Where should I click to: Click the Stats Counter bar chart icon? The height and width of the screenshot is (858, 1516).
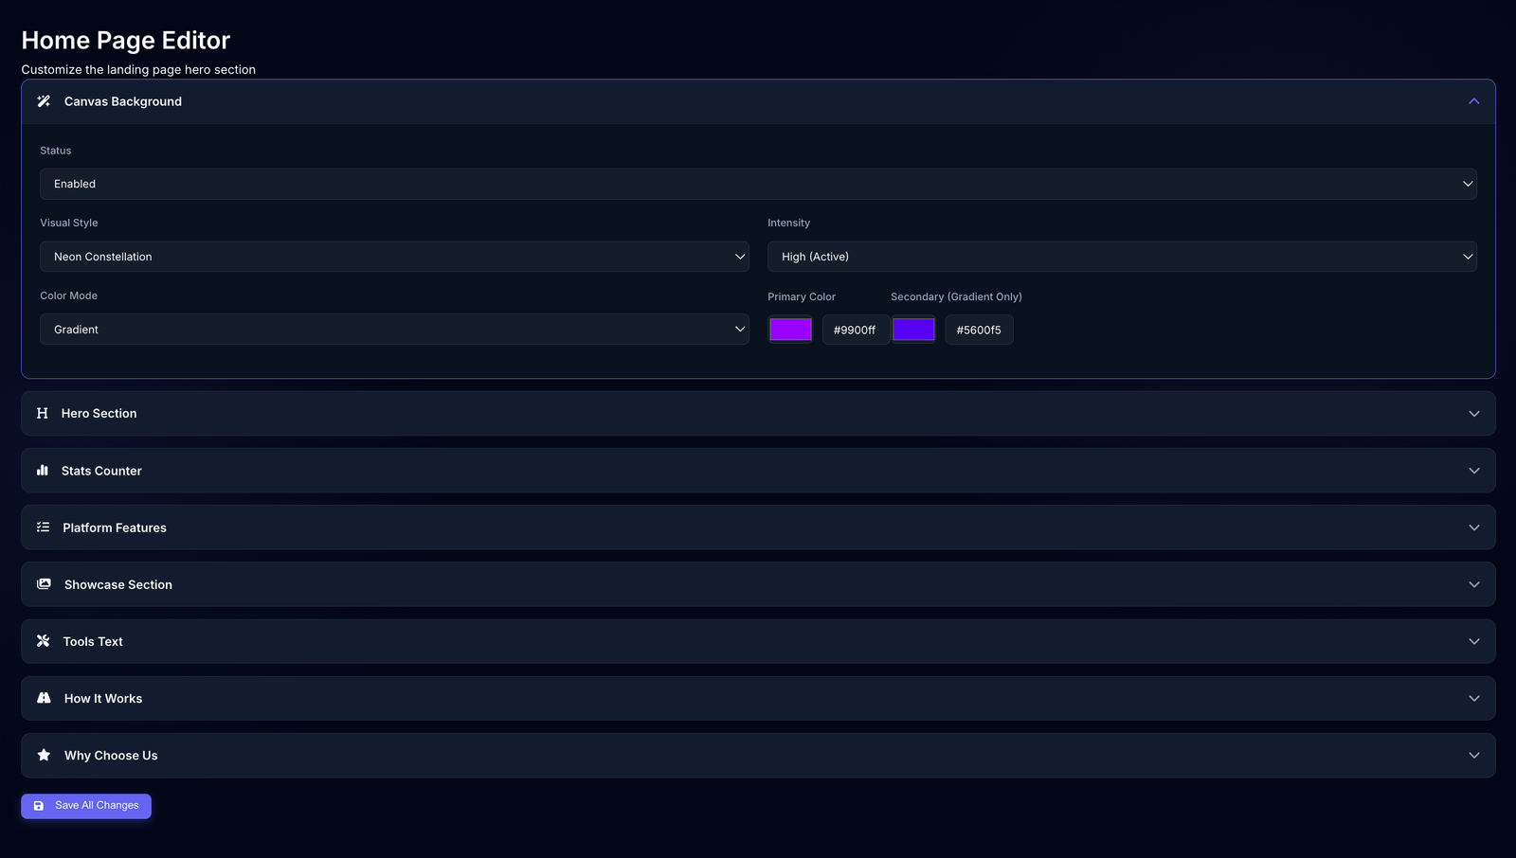43,470
